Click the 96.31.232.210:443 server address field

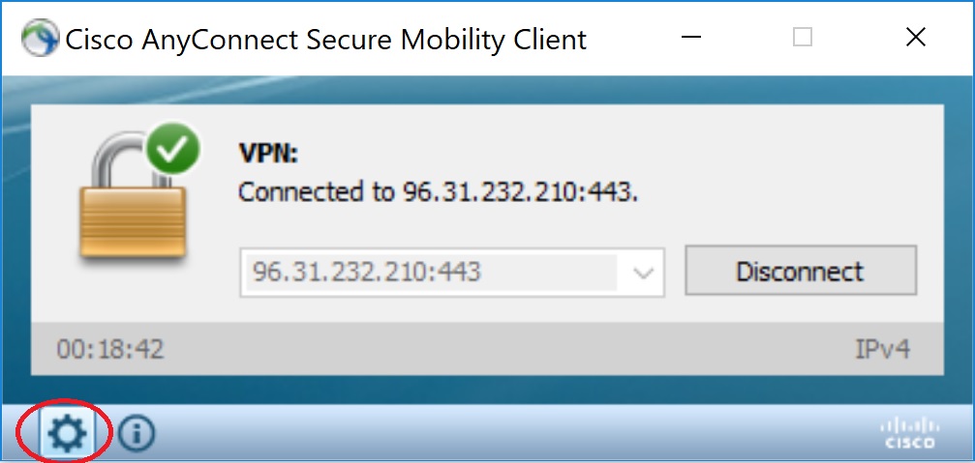tap(451, 272)
